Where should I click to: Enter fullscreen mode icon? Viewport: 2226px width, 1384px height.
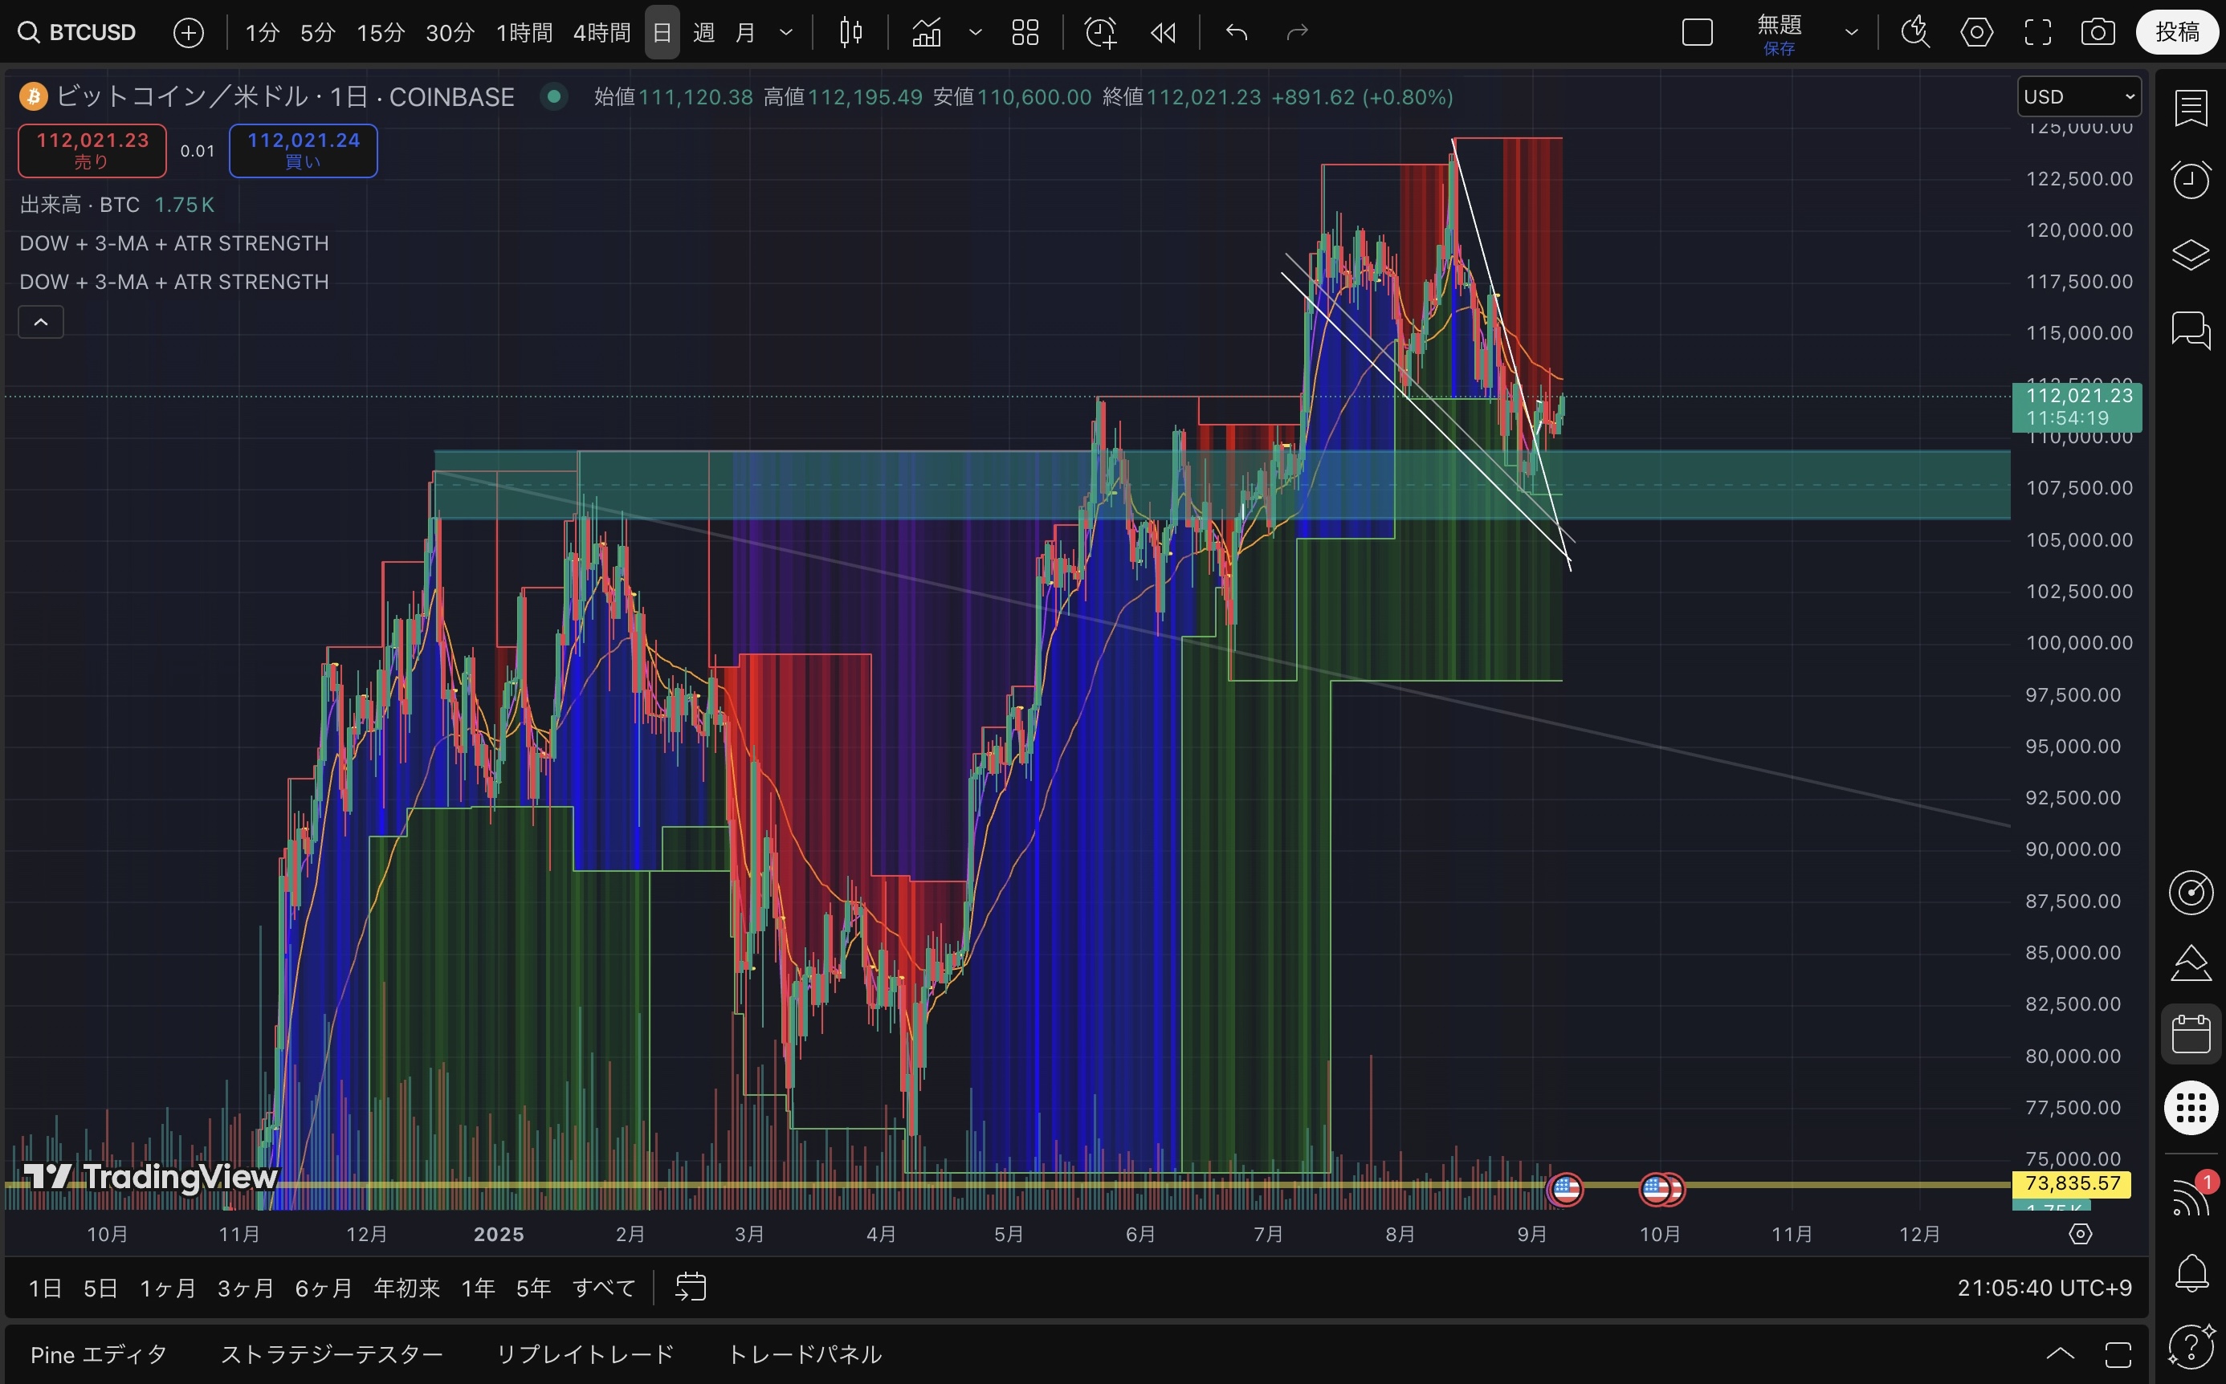(x=2037, y=33)
